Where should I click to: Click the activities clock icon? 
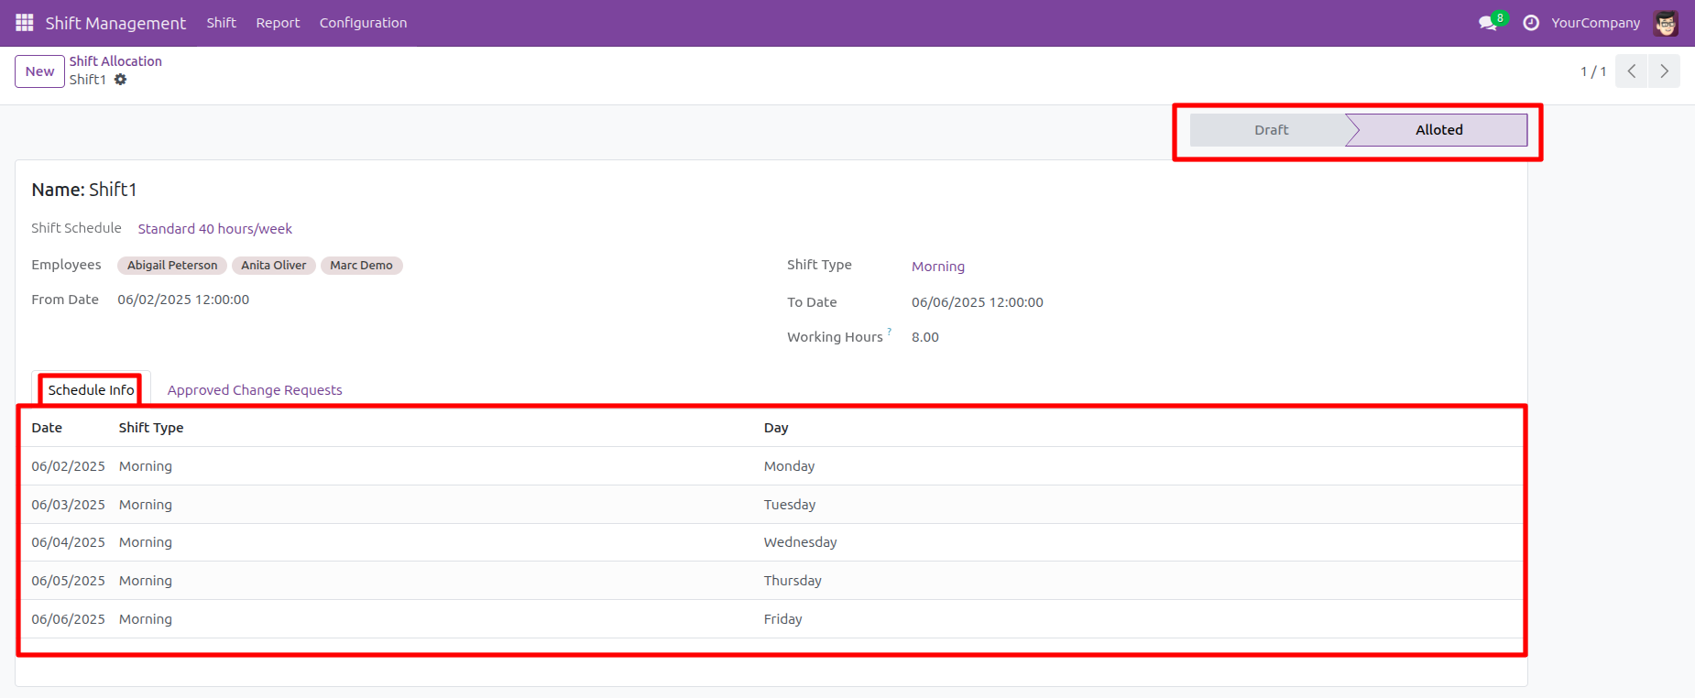coord(1531,23)
